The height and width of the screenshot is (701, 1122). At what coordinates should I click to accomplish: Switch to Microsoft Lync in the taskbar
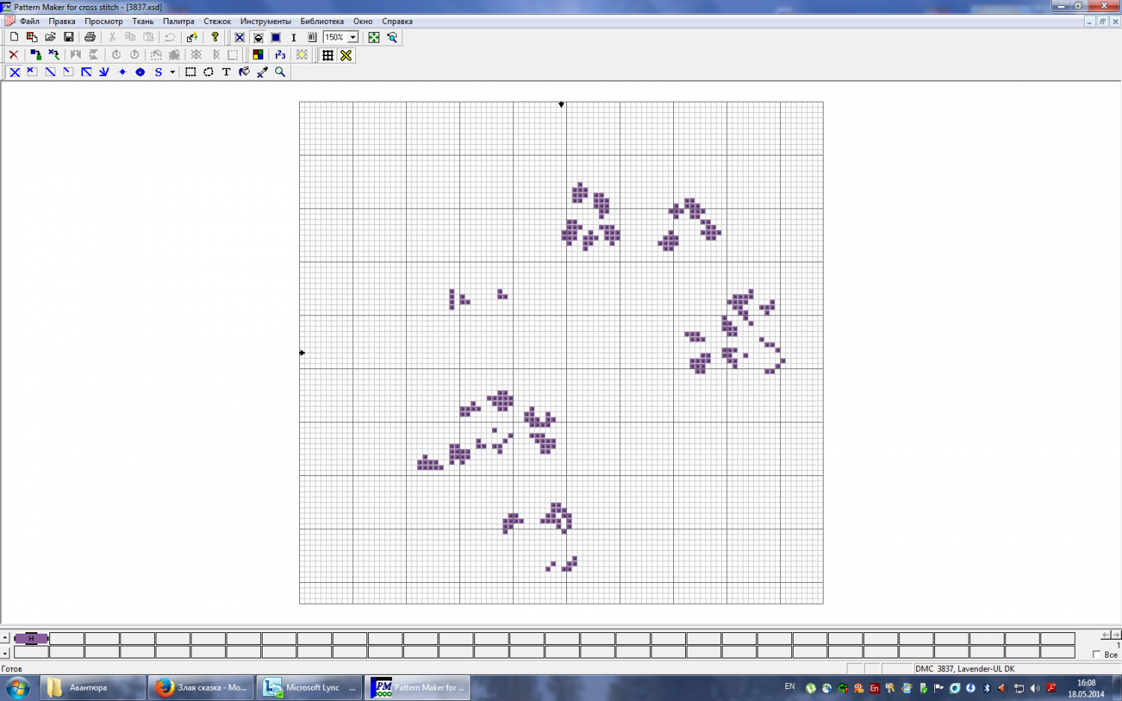click(x=309, y=688)
